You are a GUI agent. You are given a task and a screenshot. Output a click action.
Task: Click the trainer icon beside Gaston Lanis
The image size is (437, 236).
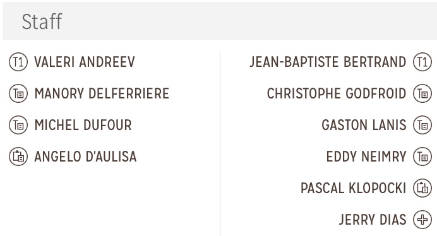pyautogui.click(x=422, y=125)
